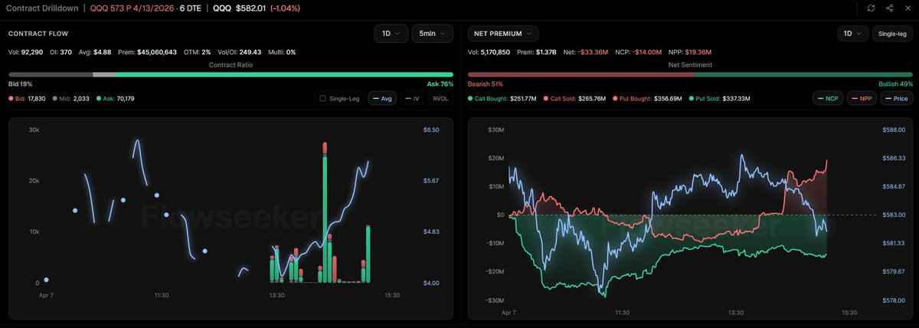Toggle the Price line on the chart
This screenshot has height=328, width=919.
[897, 98]
